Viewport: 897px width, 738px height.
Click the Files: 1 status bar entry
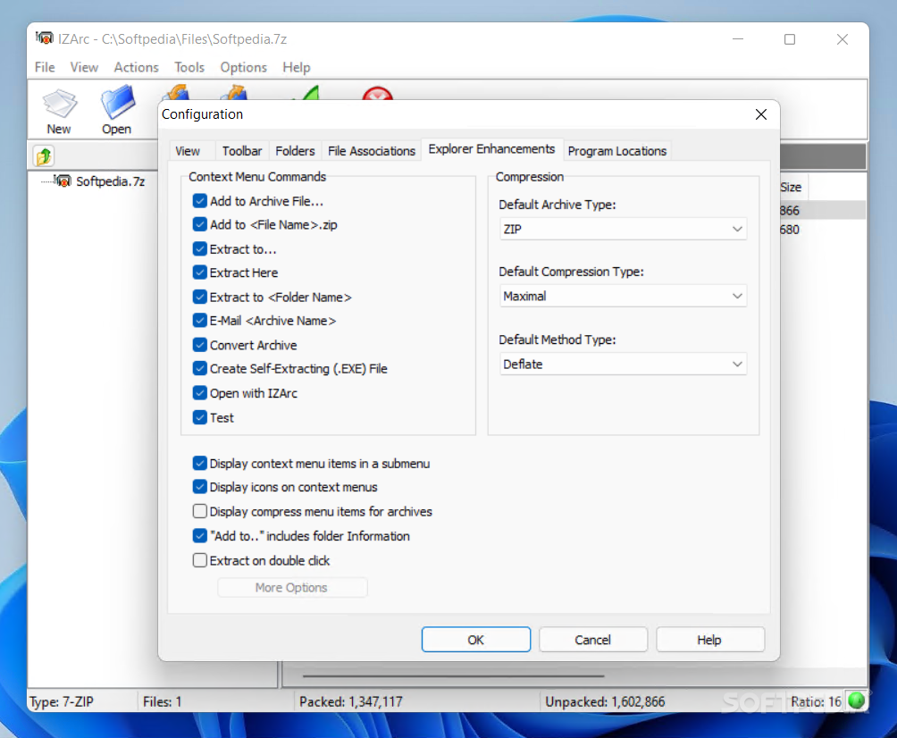coord(163,701)
